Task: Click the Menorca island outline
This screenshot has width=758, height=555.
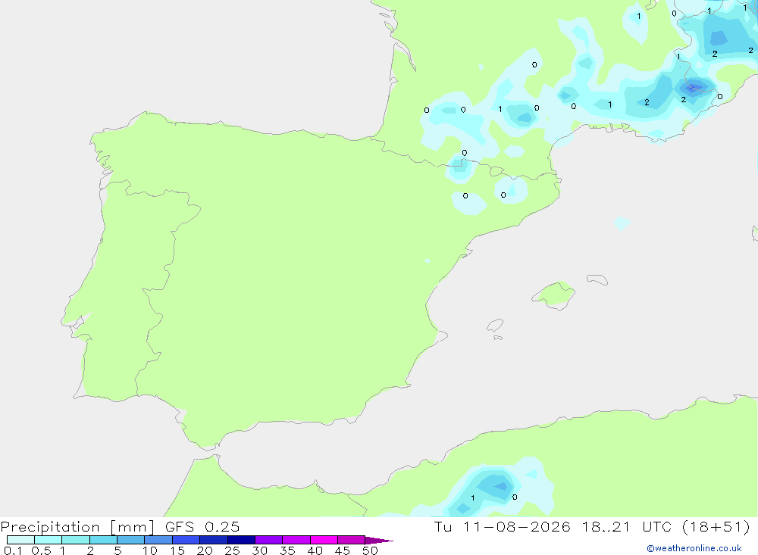Action: (597, 279)
